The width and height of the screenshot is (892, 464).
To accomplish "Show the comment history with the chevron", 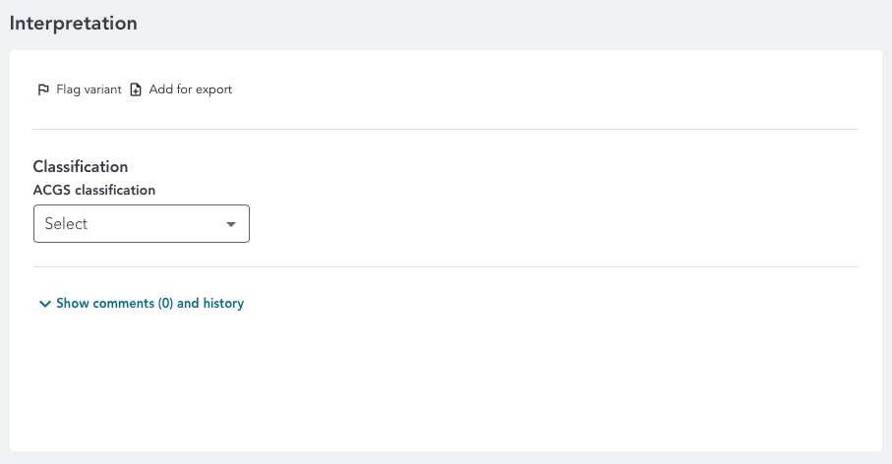I will (x=44, y=305).
